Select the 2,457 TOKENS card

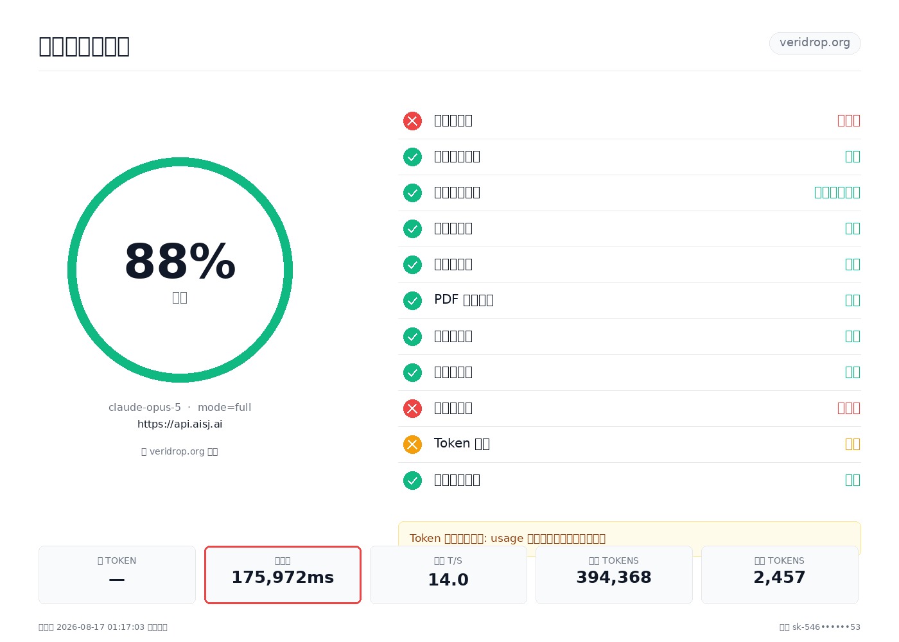[780, 575]
